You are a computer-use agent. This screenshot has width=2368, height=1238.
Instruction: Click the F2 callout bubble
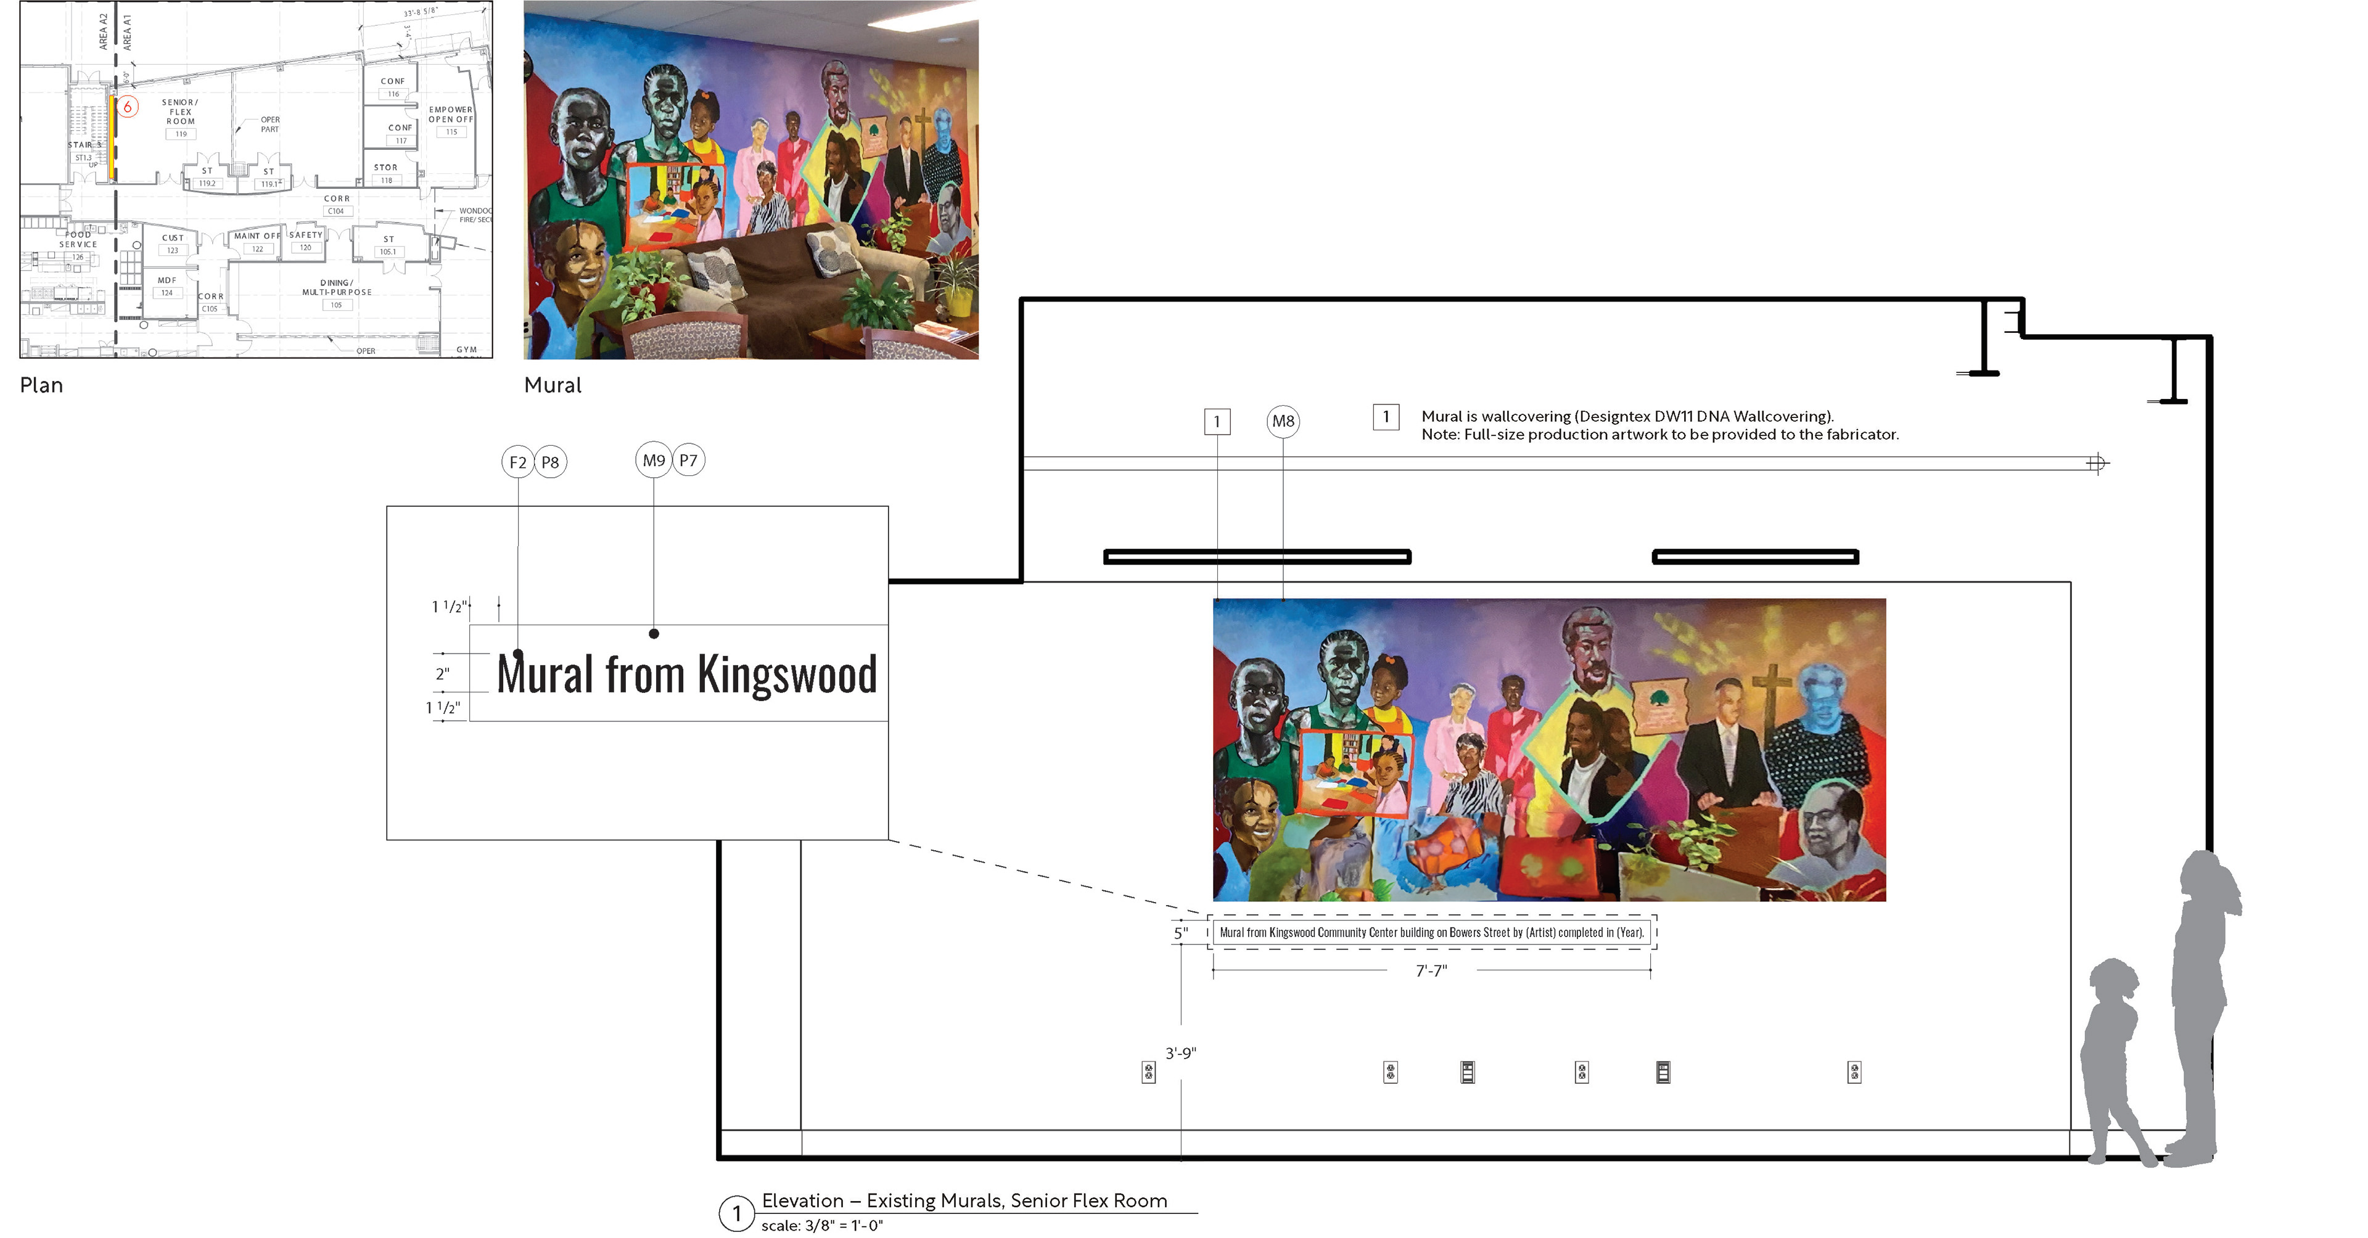tap(517, 462)
